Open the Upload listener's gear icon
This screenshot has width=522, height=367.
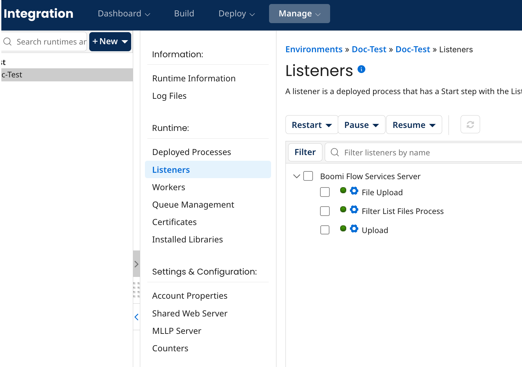point(354,229)
